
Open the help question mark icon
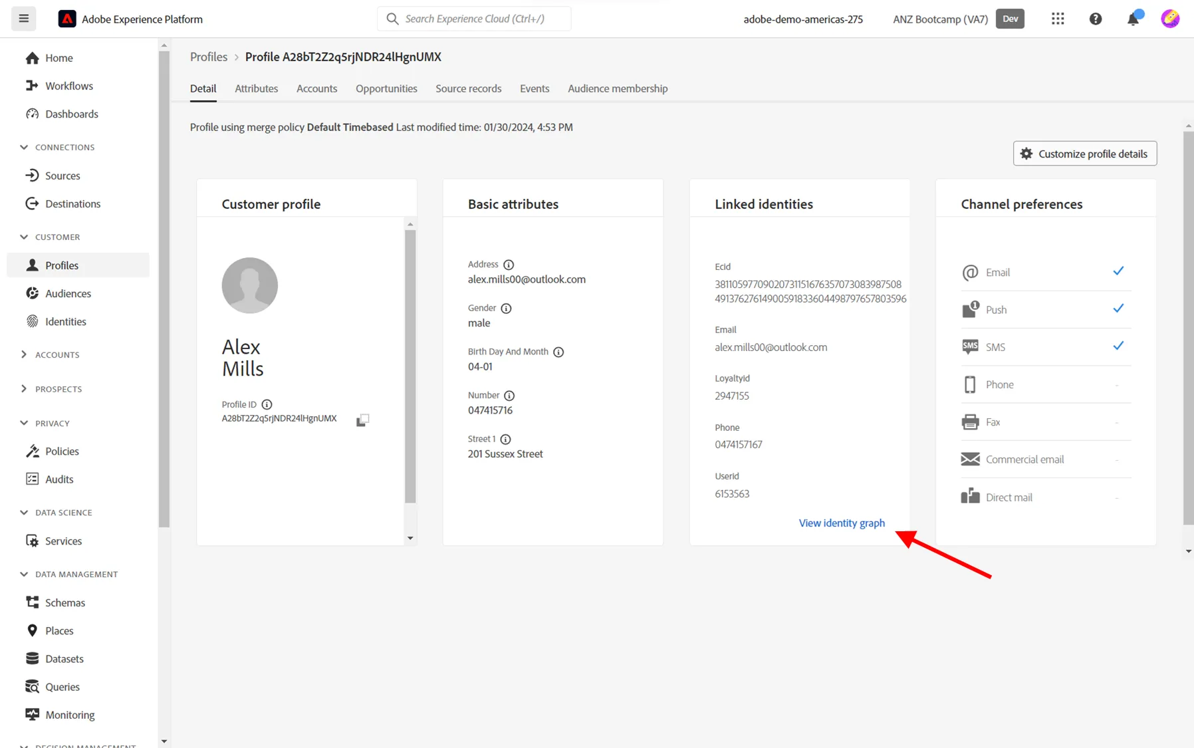pos(1096,19)
